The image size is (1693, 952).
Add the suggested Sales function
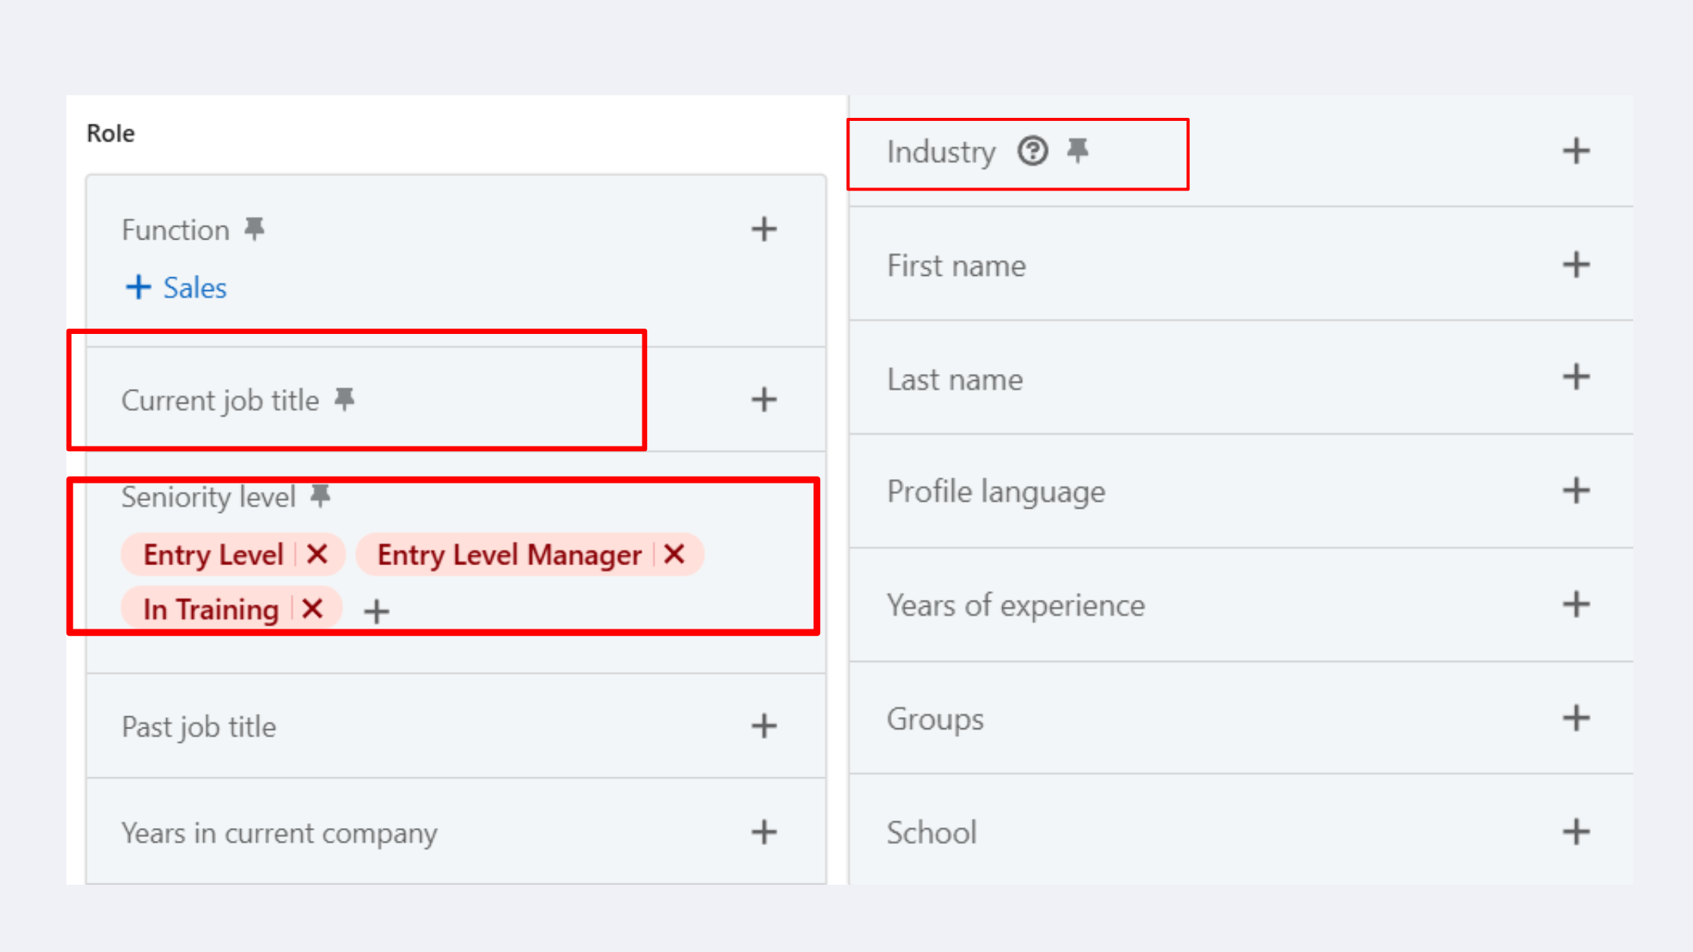[176, 287]
